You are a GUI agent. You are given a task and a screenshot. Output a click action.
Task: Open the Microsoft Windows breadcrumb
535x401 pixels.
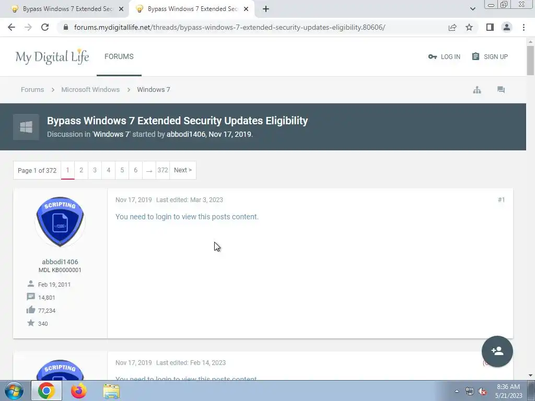[x=90, y=90]
